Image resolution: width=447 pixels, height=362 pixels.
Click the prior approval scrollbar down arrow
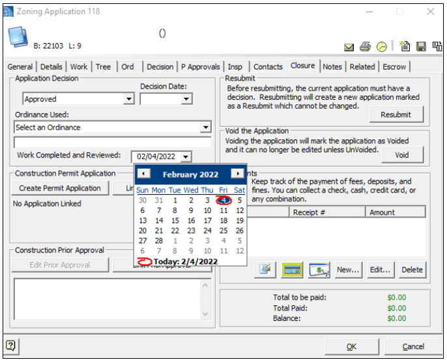205,314
